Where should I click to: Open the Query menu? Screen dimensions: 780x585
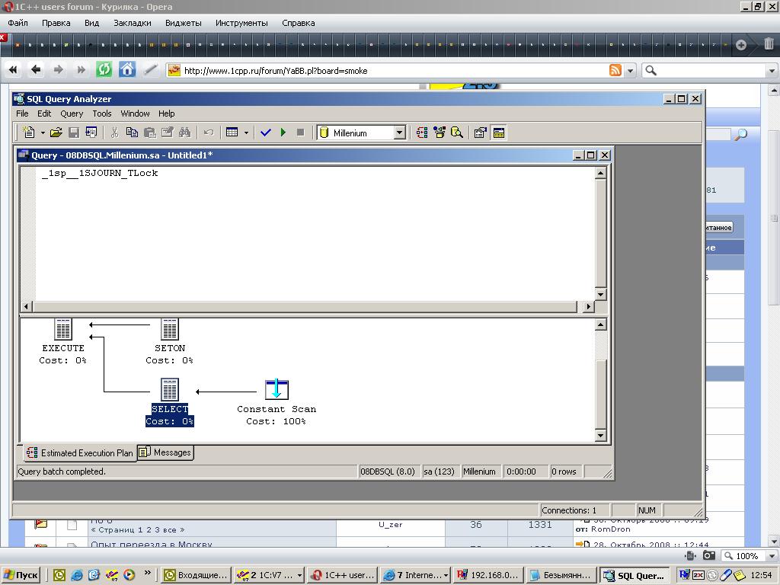(x=72, y=113)
